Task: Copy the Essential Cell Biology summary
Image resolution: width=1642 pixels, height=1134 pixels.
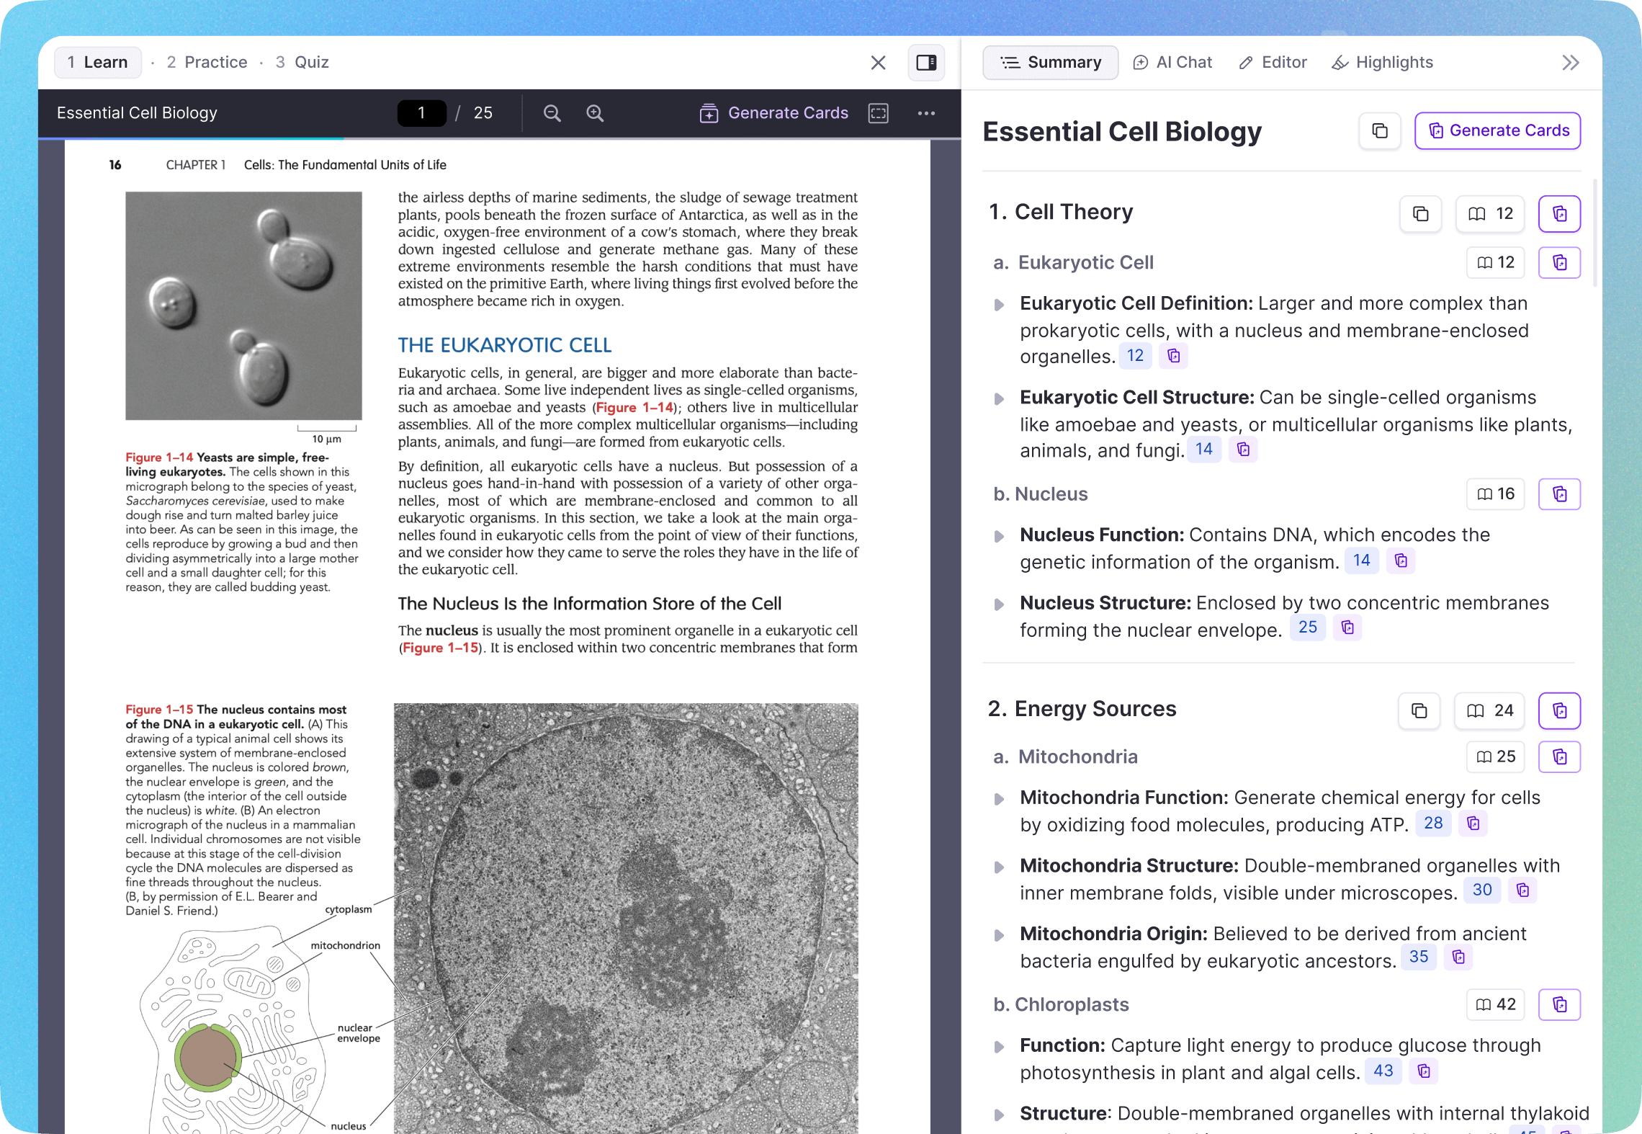Action: tap(1380, 130)
